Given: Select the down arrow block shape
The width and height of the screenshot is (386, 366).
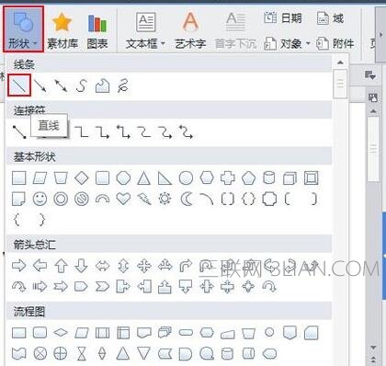Looking at the screenshot, I should (x=82, y=266).
